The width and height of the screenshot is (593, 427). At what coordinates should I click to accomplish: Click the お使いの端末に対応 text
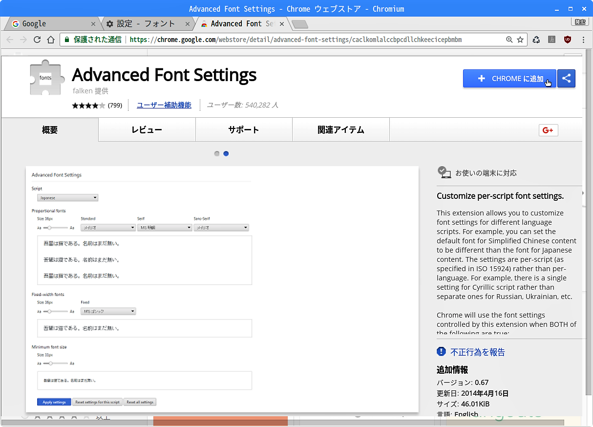[x=486, y=173]
